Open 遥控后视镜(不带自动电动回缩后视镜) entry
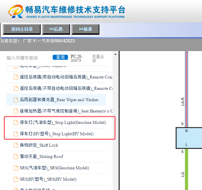 tap(66, 88)
